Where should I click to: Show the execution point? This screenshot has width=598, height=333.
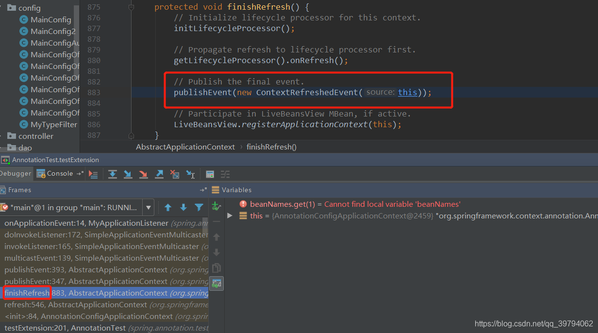click(x=94, y=174)
